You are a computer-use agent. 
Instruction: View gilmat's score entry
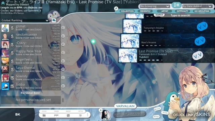coord(31,28)
